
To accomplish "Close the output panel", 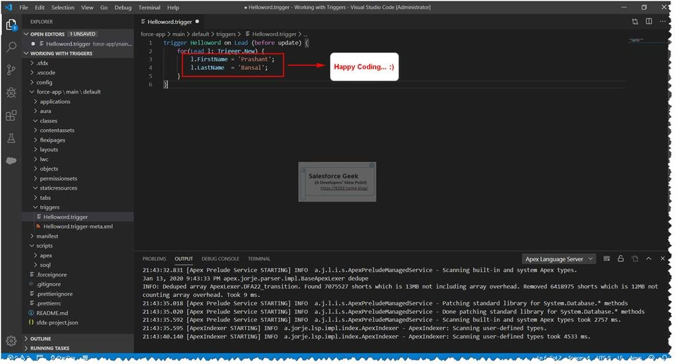I will coord(662,259).
